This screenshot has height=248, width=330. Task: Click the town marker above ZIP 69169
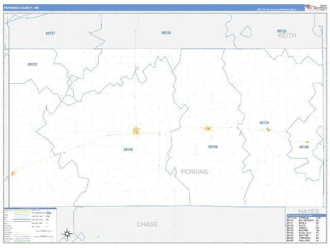[x=307, y=142]
